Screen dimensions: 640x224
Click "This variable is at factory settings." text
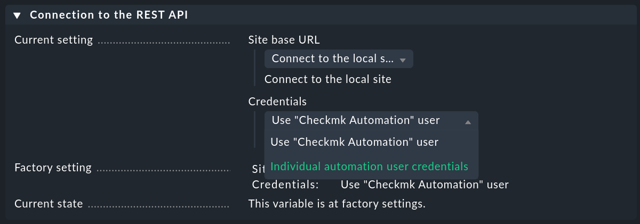point(337,204)
